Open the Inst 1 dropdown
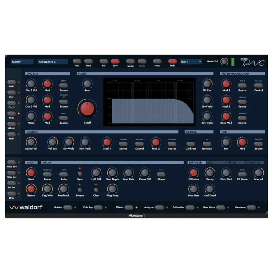The width and height of the screenshot is (273, 273). pos(191,62)
